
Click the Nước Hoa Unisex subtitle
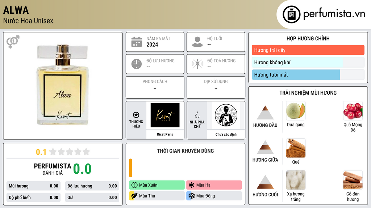(28, 21)
